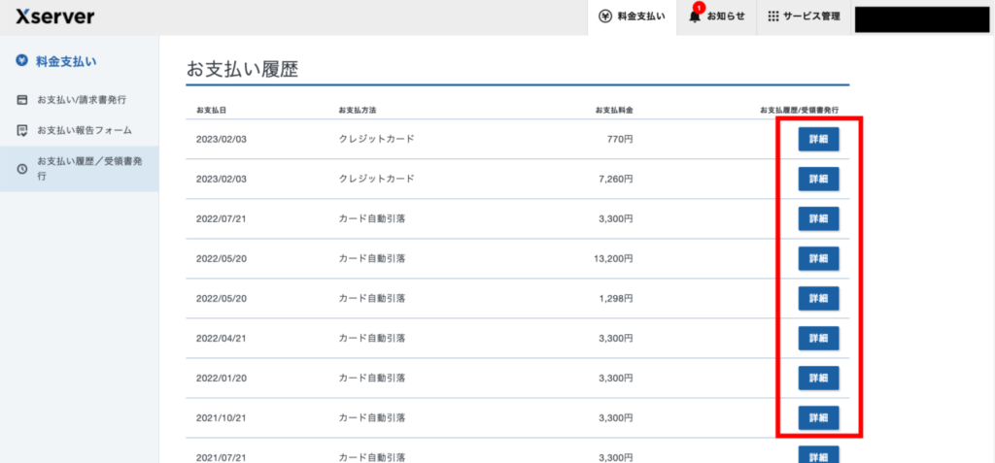995x463 pixels.
Task: Open 詳細 for 2022/01/20 payment
Action: [x=818, y=378]
